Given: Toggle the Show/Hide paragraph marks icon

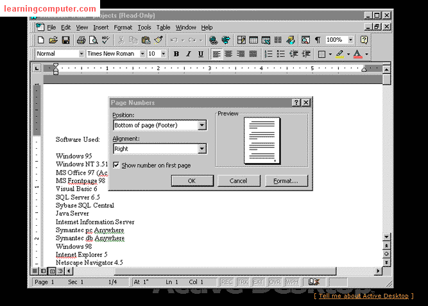Looking at the screenshot, I should tap(318, 40).
